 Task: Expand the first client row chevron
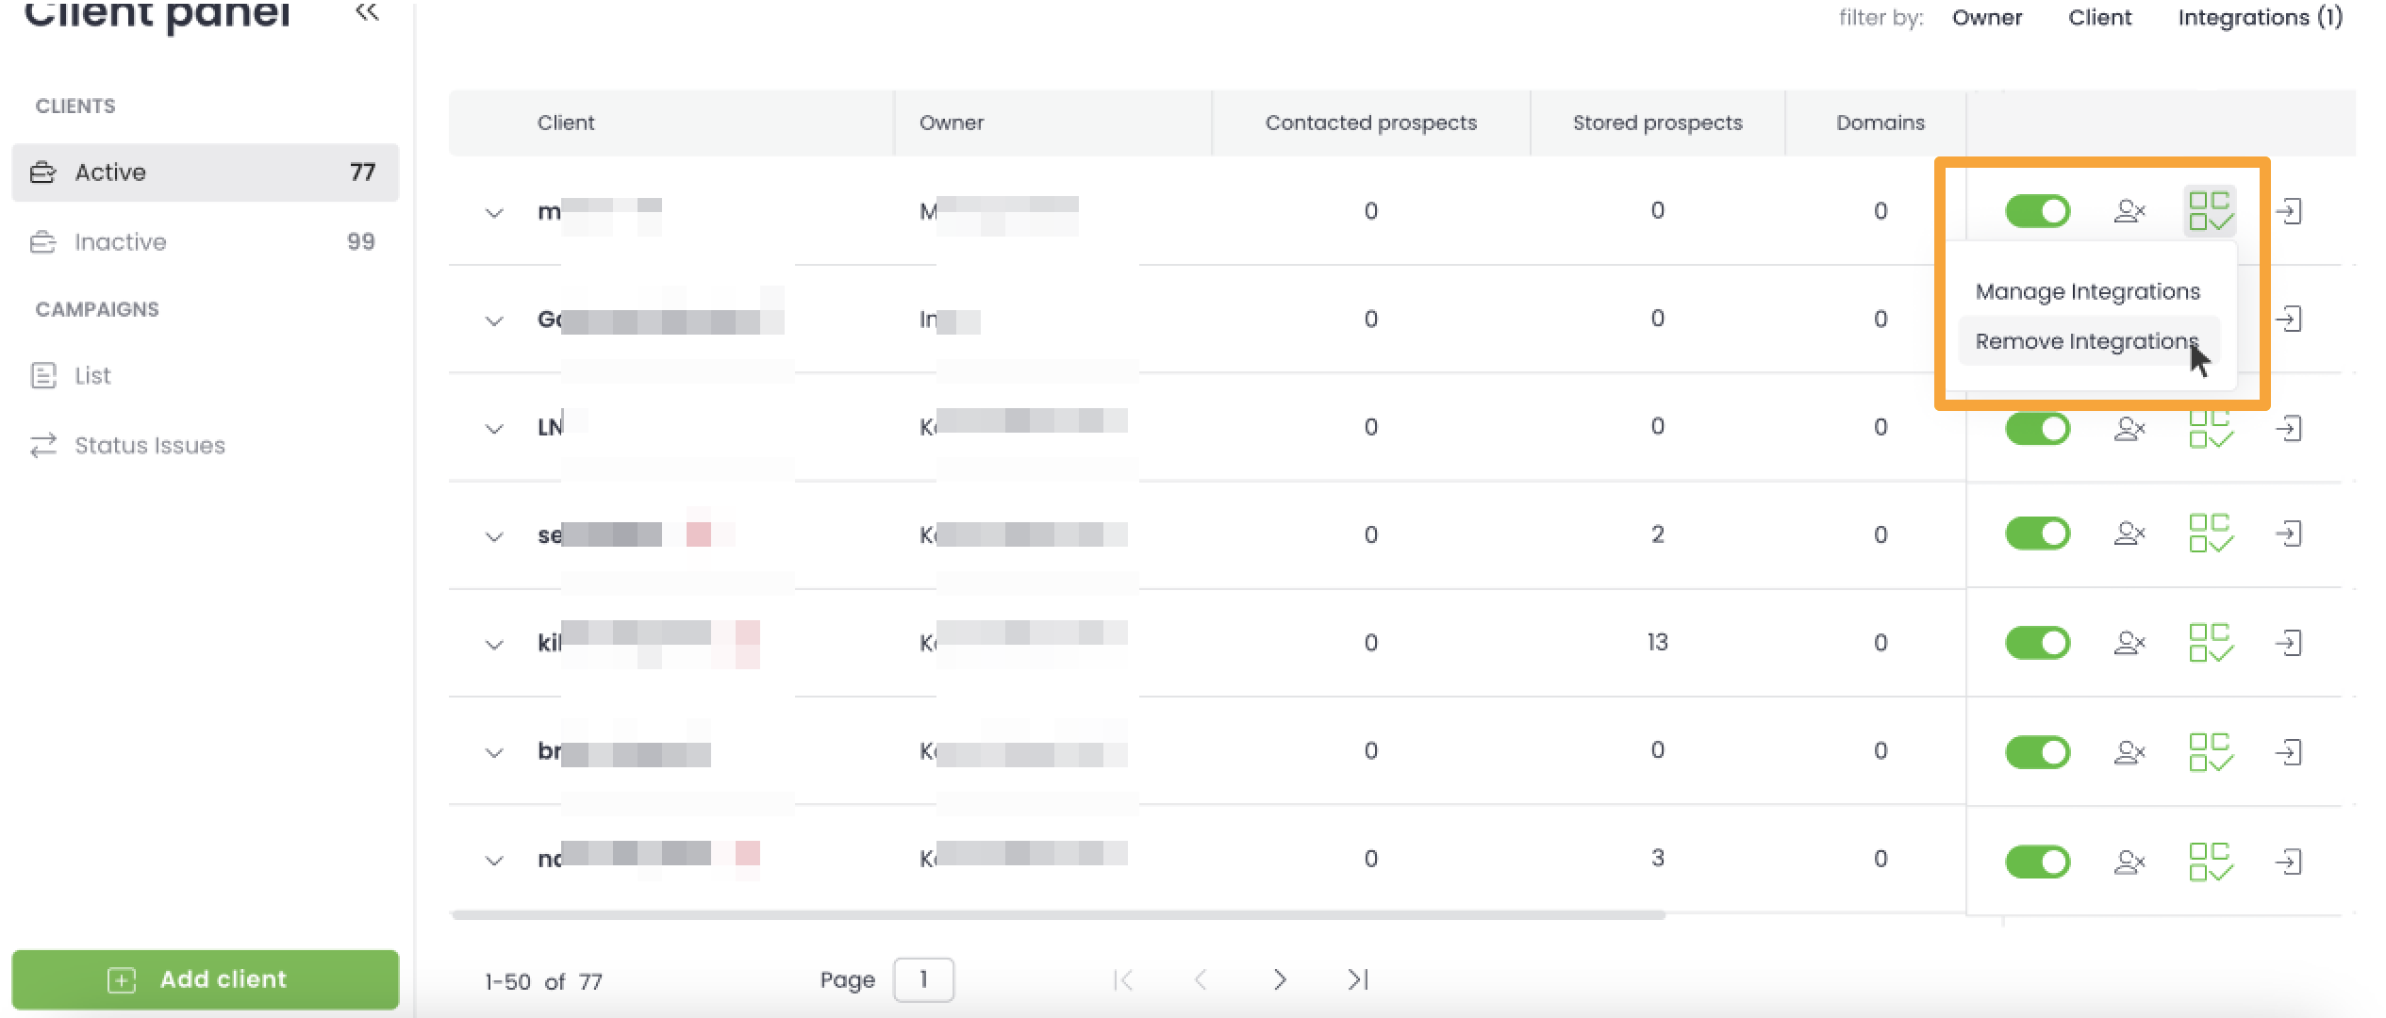(x=494, y=213)
